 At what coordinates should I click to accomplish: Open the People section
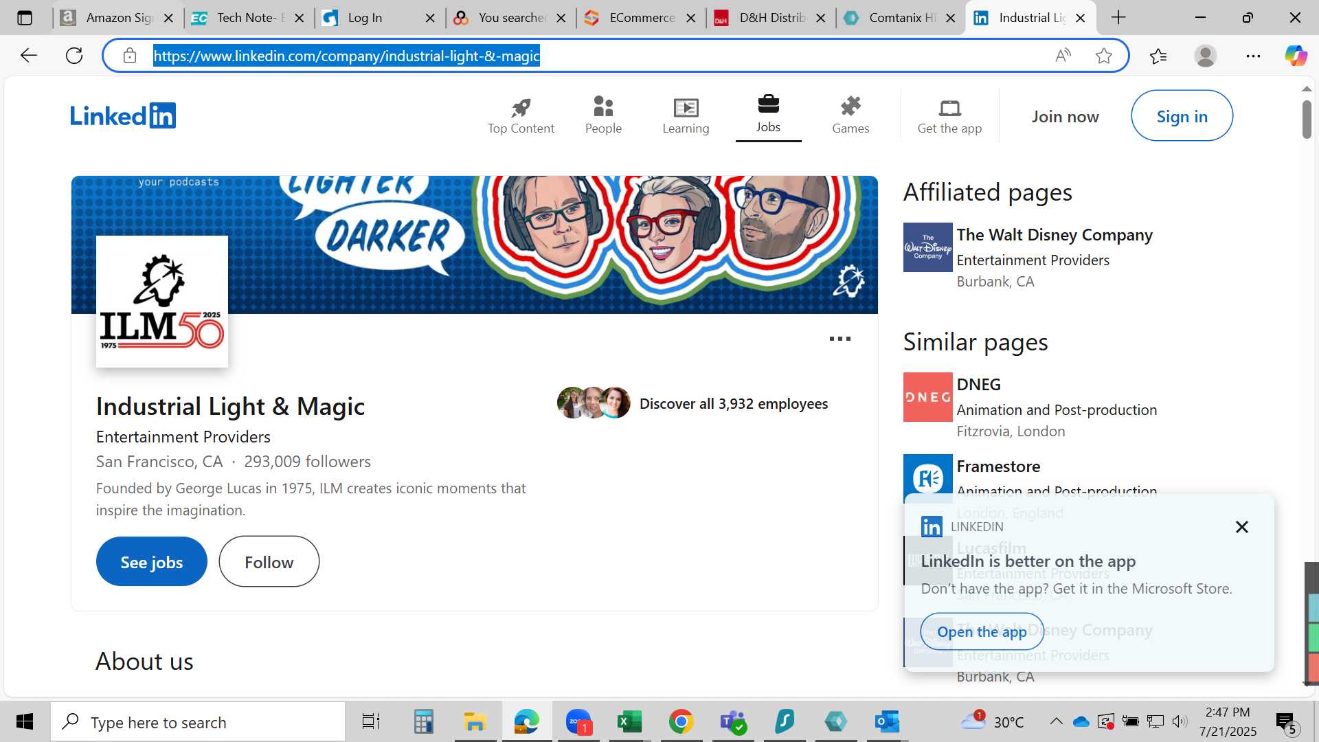pos(603,115)
